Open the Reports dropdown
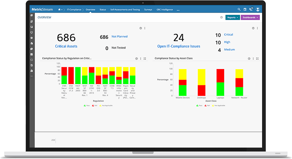292x159 pixels. [x=232, y=17]
